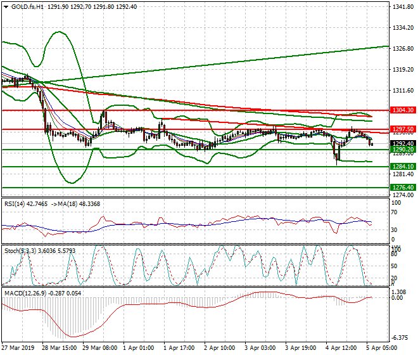Select the red 1304.30 price level tag

click(x=403, y=110)
